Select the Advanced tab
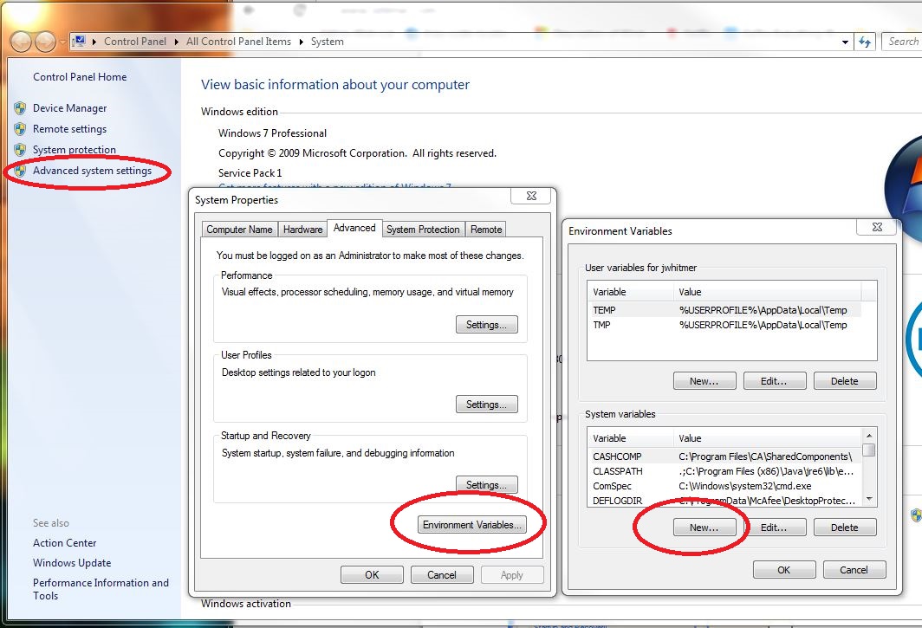The width and height of the screenshot is (922, 628). (354, 228)
